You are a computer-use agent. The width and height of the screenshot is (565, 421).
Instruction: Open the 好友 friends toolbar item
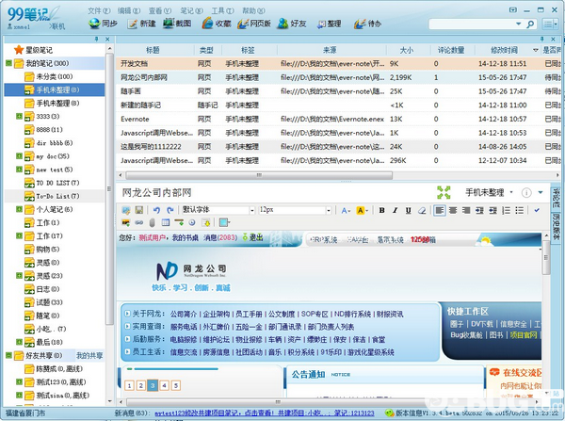click(292, 24)
